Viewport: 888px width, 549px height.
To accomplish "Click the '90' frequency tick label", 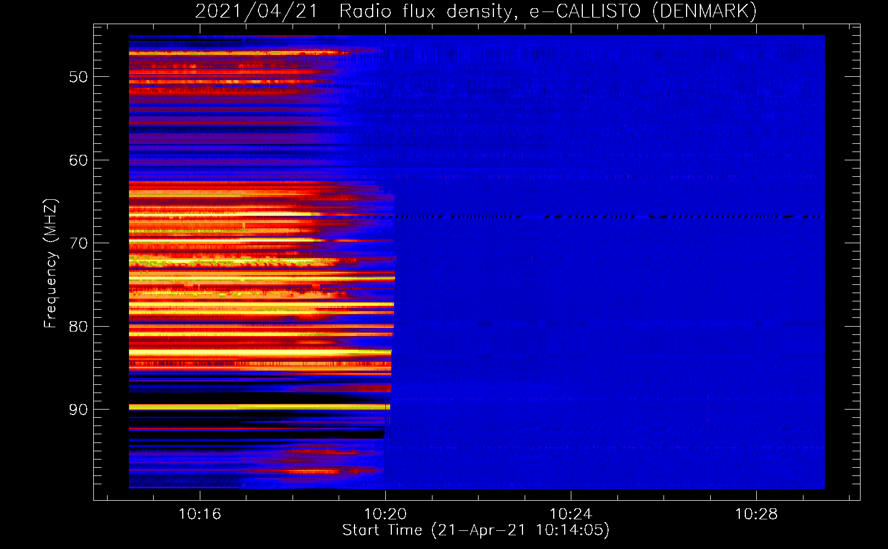I will pyautogui.click(x=78, y=410).
